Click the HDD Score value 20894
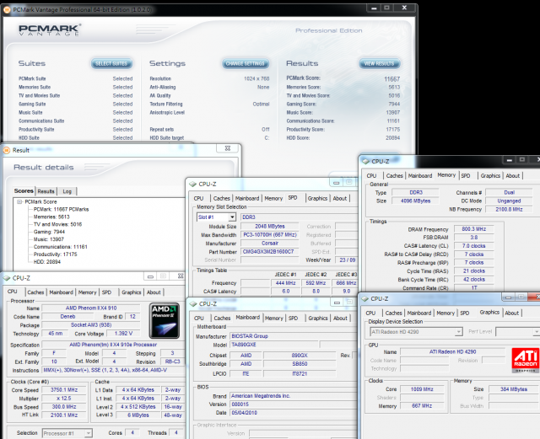 pyautogui.click(x=392, y=138)
